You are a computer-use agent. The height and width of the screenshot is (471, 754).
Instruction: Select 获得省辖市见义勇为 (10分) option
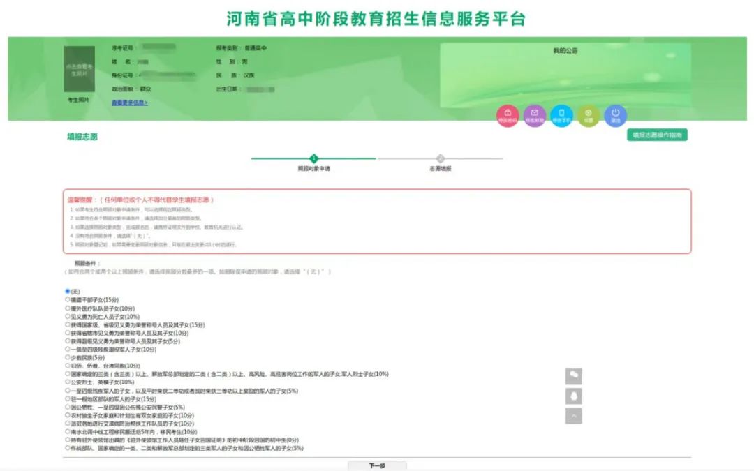click(x=68, y=333)
